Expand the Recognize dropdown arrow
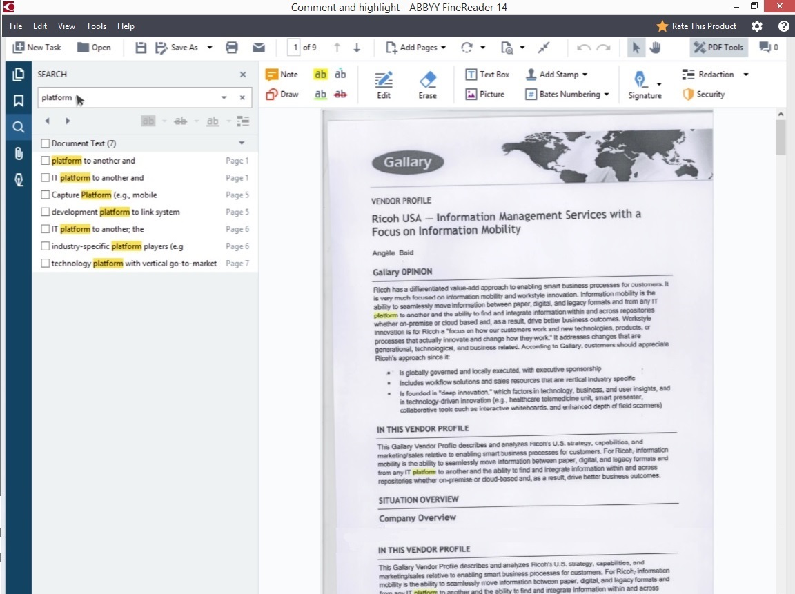795x594 pixels. [x=522, y=48]
